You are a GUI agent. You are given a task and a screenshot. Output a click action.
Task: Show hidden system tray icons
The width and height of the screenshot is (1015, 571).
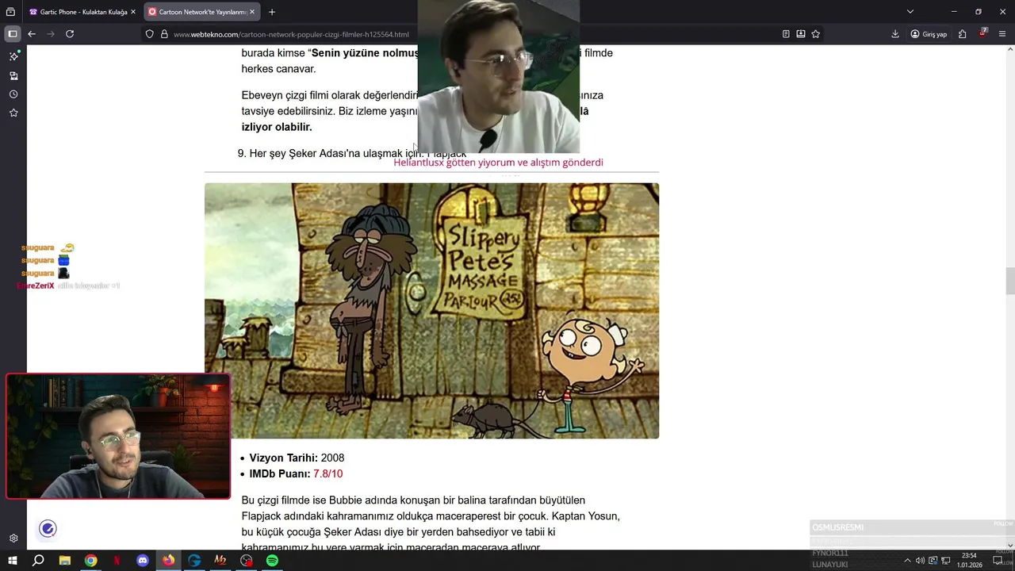(x=907, y=561)
